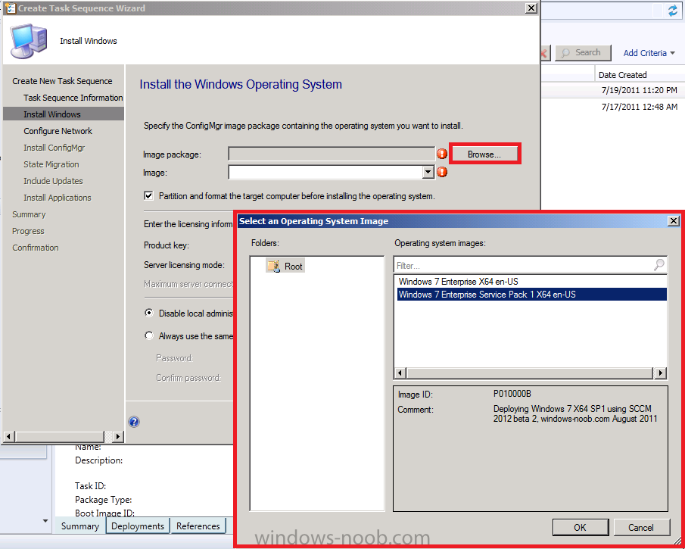Click the Search button in the console window

pyautogui.click(x=583, y=53)
